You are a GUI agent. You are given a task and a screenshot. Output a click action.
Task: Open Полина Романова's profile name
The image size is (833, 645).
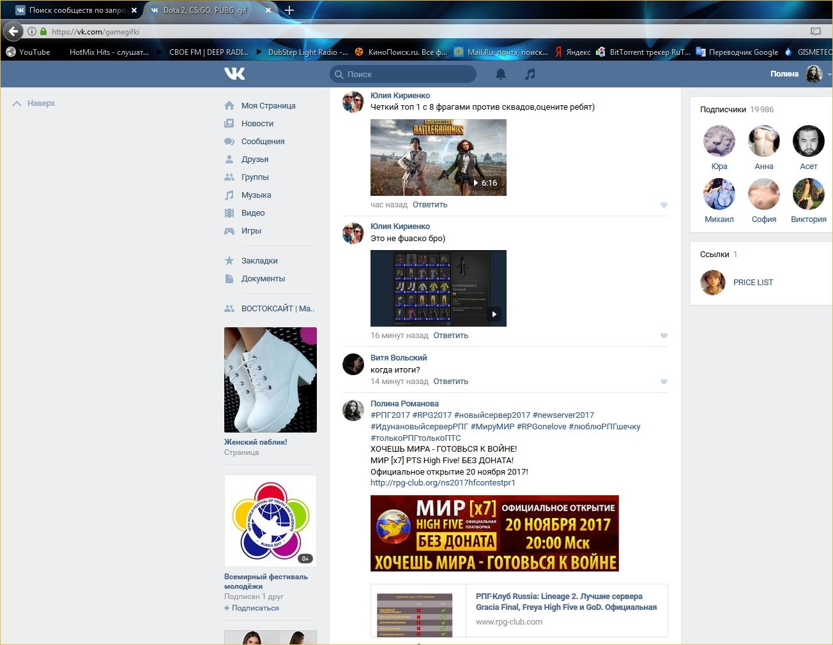[404, 404]
